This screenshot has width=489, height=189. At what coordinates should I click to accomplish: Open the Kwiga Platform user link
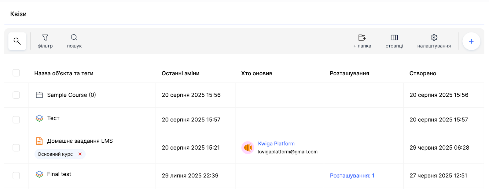click(276, 144)
